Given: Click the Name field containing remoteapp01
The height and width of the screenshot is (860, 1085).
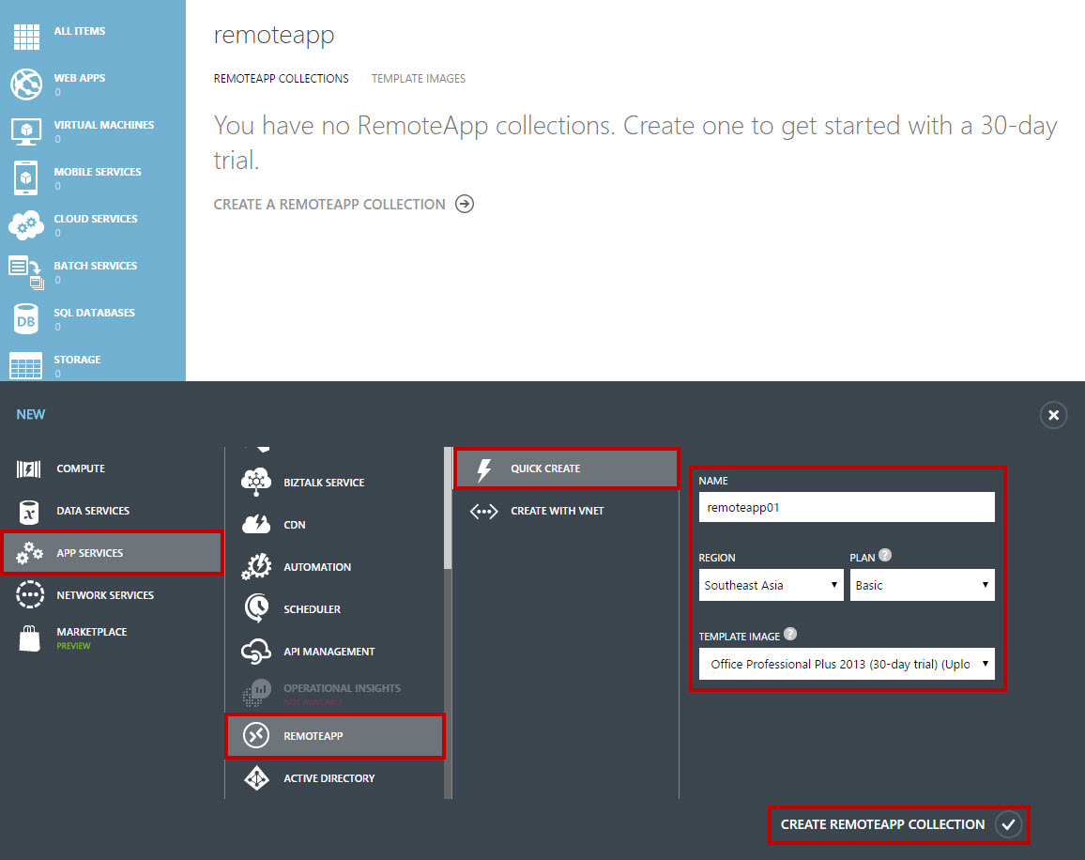Looking at the screenshot, I should [847, 507].
